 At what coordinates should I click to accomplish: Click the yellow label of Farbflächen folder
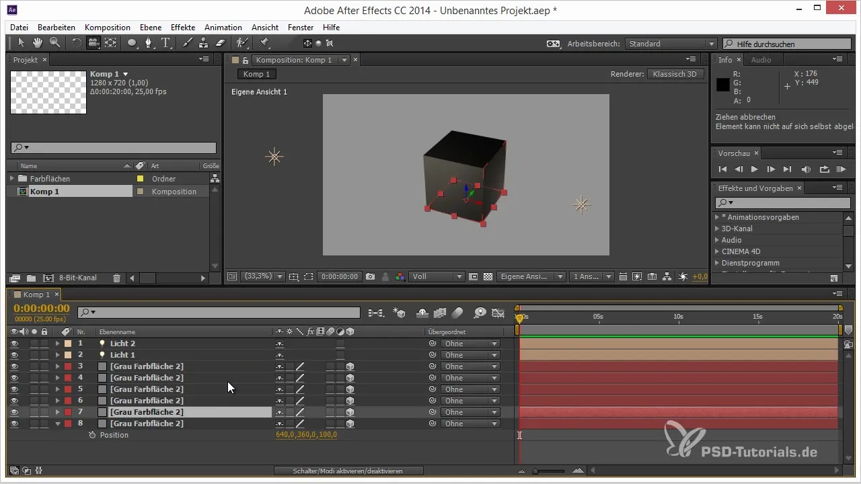(141, 179)
